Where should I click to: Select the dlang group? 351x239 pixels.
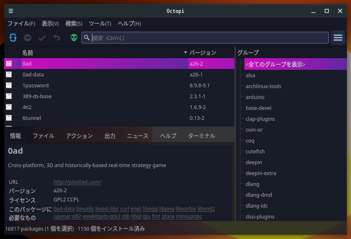[252, 184]
